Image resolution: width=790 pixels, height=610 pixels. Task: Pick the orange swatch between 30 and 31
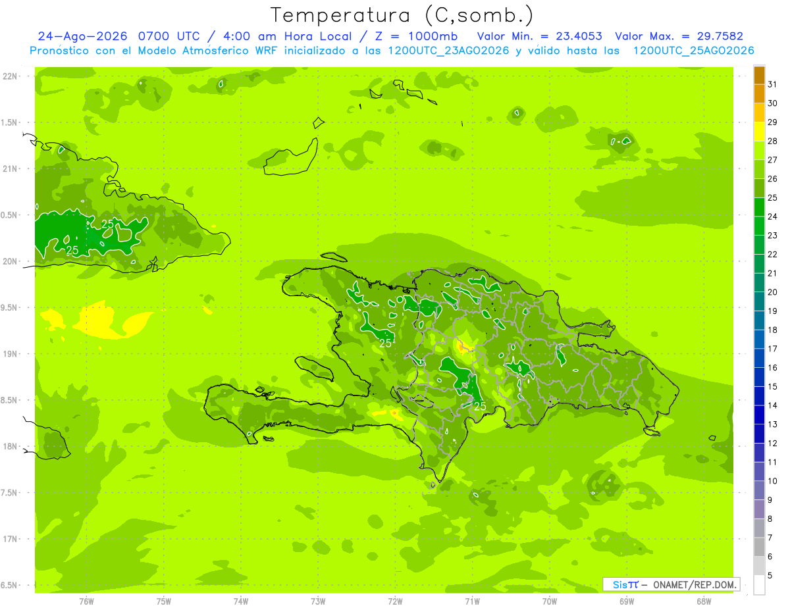click(x=759, y=94)
